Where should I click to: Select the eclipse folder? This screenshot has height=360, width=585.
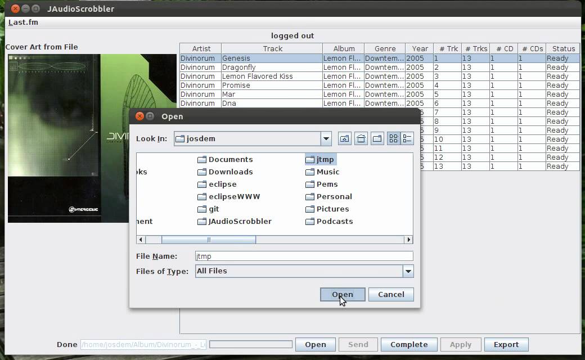(217, 184)
